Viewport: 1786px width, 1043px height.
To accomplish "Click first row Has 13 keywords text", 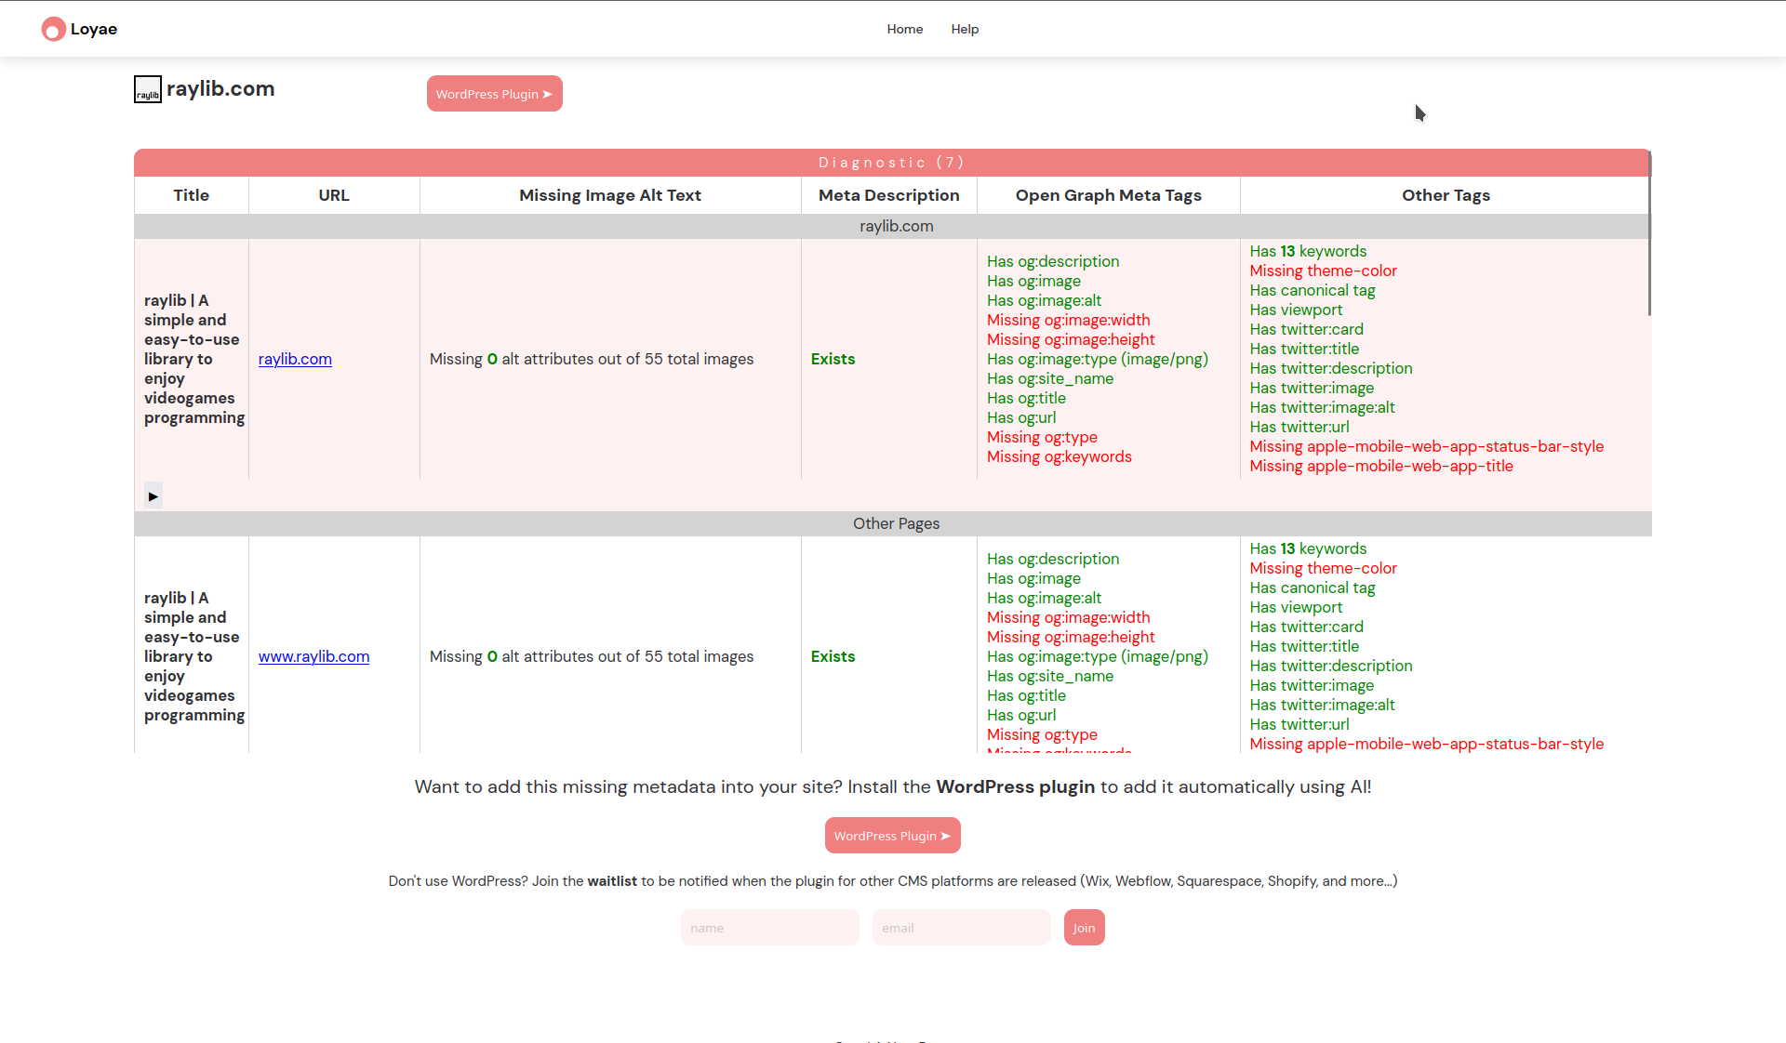I will pos(1308,251).
